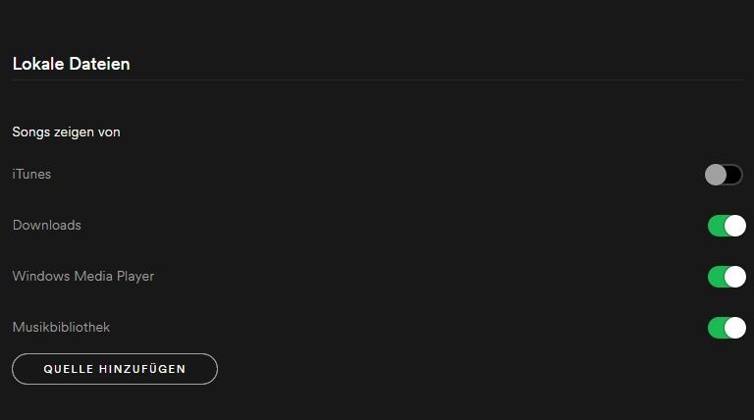Click the white knob of the Musikbibliothek switch

click(x=735, y=328)
